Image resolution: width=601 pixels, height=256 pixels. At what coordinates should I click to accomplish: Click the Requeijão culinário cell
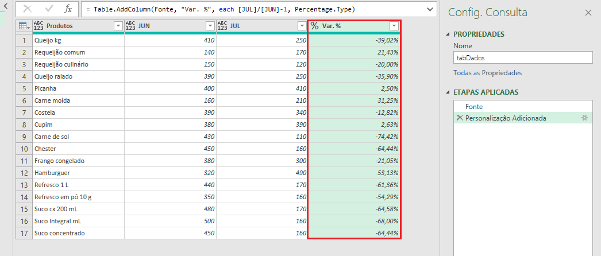point(79,64)
